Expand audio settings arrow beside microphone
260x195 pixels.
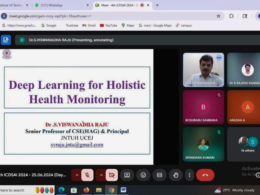[77, 175]
